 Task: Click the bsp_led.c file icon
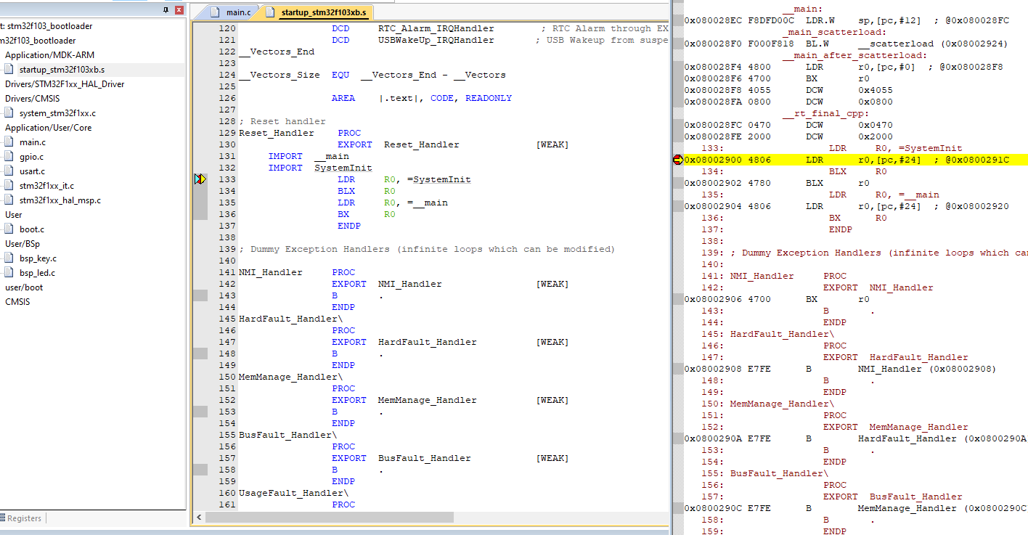pos(7,272)
